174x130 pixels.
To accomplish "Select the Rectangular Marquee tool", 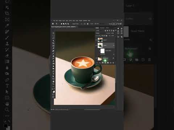I will (x=53, y=35).
